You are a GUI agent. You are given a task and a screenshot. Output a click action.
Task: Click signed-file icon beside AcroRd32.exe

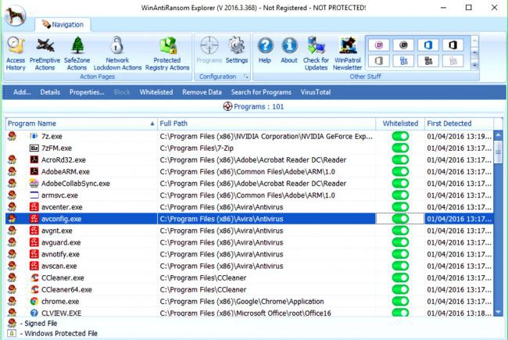[12, 159]
